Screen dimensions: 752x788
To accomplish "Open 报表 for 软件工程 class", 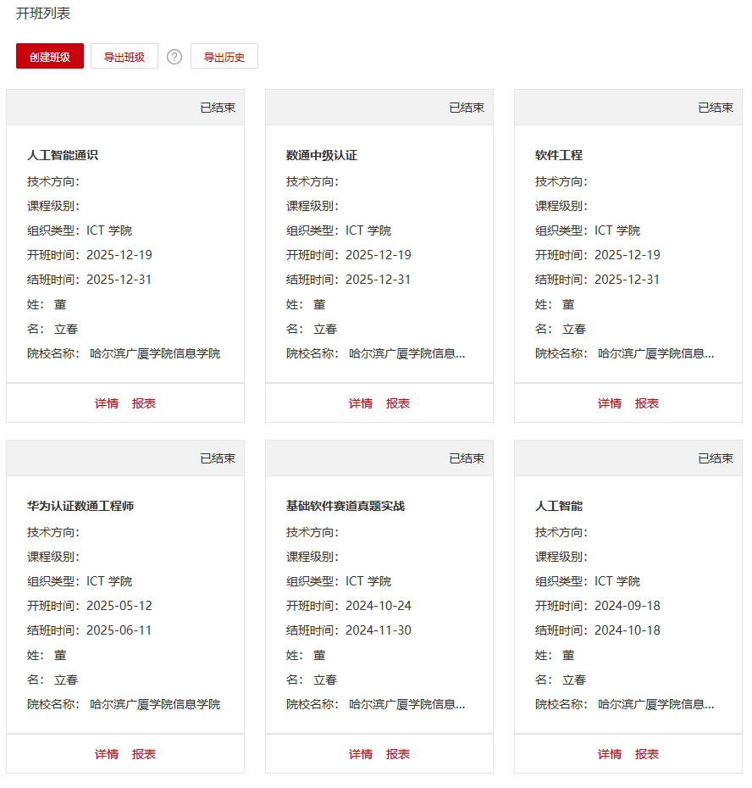I will pos(647,403).
